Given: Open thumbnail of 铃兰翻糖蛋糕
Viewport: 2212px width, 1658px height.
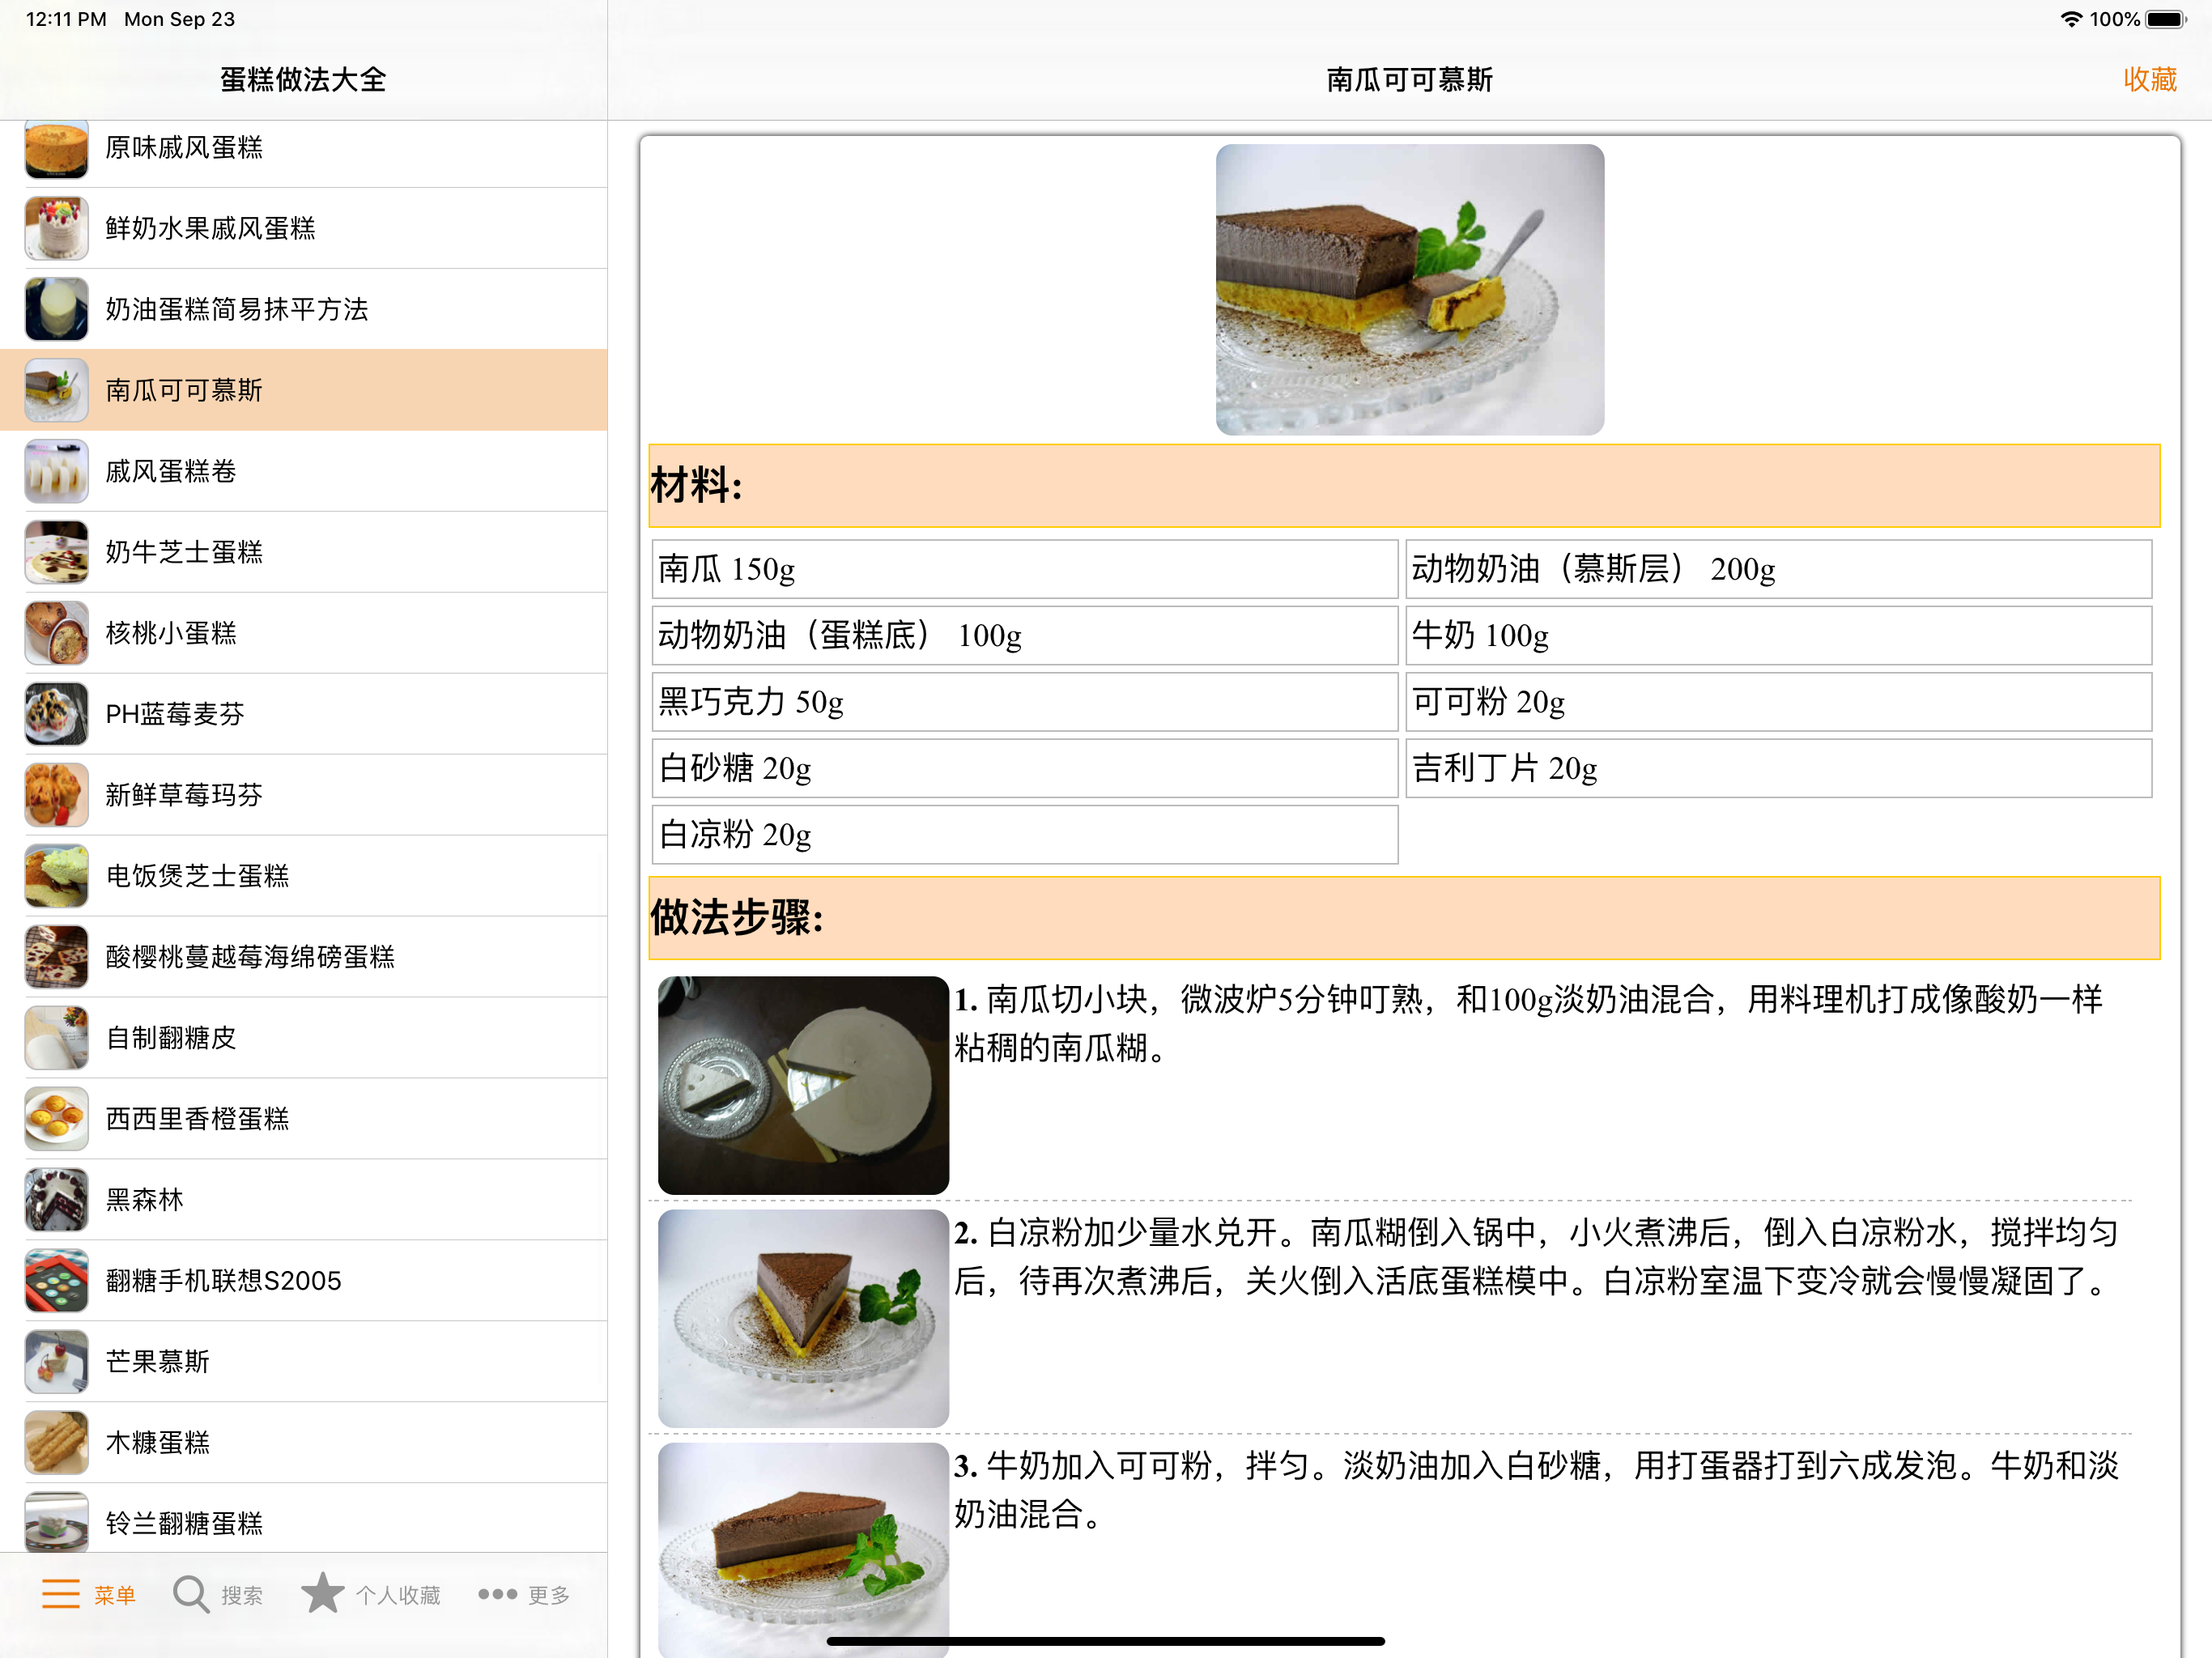Looking at the screenshot, I should pyautogui.click(x=56, y=1522).
